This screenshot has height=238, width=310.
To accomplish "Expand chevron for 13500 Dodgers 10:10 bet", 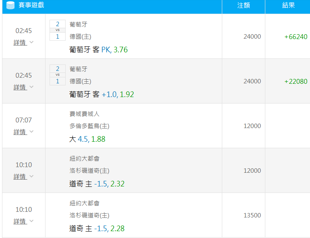I will [31, 221].
